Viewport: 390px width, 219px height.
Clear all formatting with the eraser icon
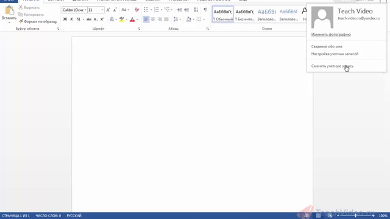pos(136,10)
